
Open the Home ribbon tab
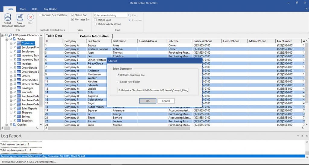click(10, 9)
